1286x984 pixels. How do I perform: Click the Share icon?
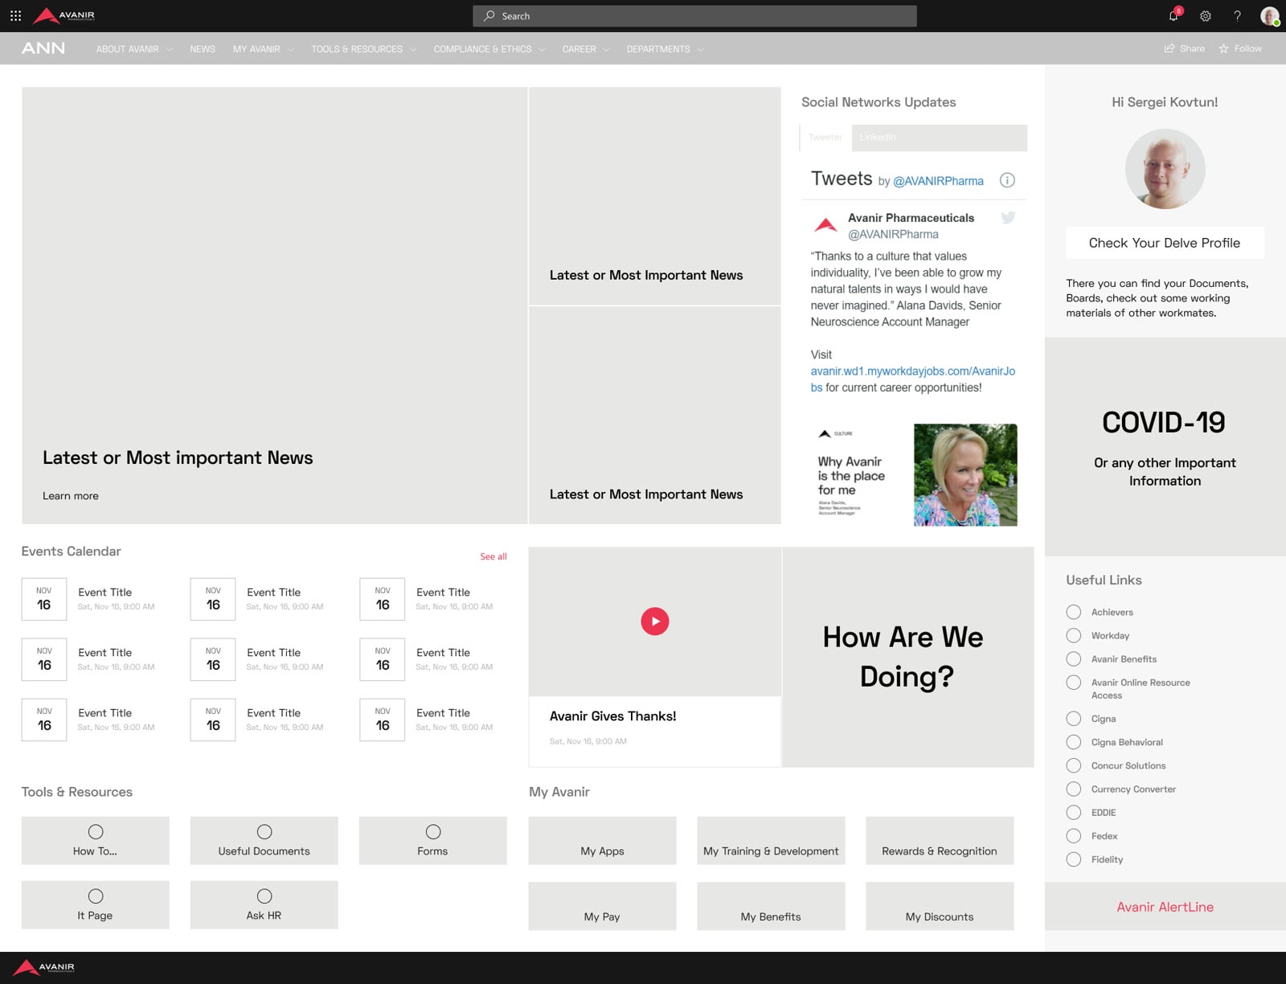(1169, 48)
